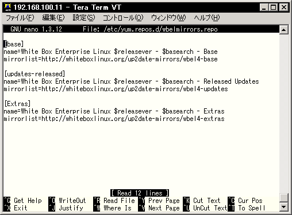Open the 設定(S) menu
The height and width of the screenshot is (215, 292).
[84, 18]
